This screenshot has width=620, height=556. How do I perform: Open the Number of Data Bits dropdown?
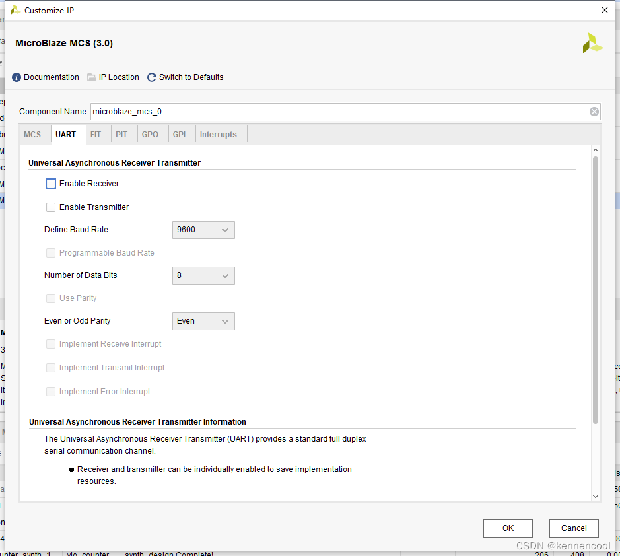pos(203,275)
